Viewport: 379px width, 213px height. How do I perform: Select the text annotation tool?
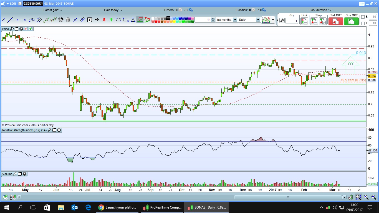[x=90, y=20]
